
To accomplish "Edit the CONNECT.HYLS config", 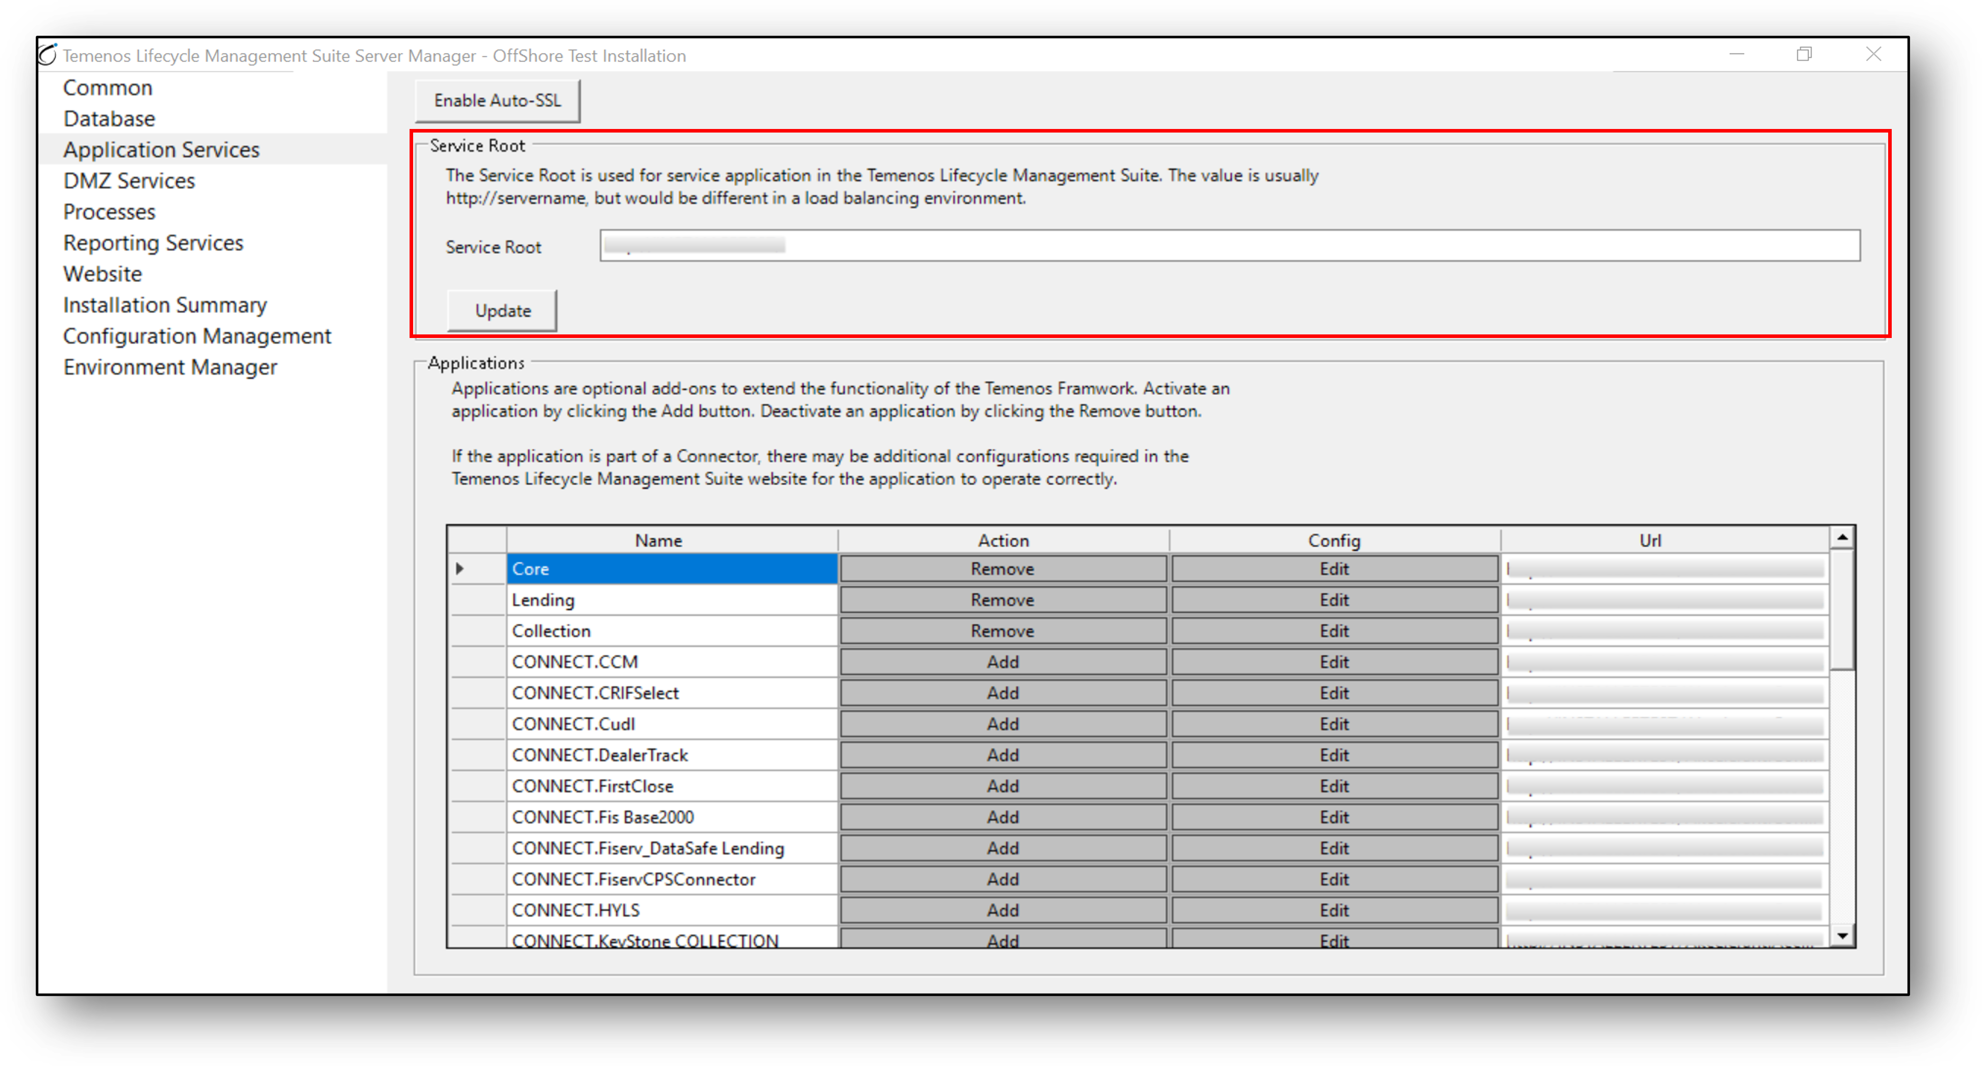I will click(1334, 909).
